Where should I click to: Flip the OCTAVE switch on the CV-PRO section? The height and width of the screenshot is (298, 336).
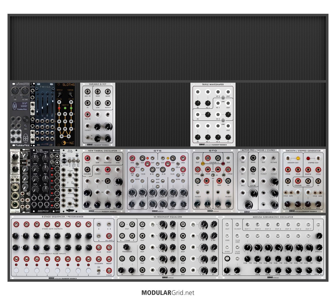click(274, 158)
